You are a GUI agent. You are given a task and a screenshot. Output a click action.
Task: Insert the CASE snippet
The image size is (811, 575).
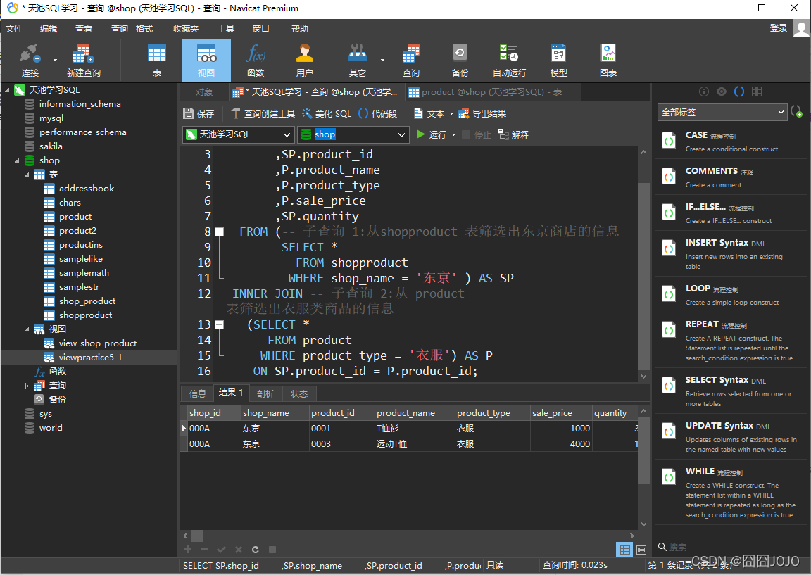[x=731, y=141]
